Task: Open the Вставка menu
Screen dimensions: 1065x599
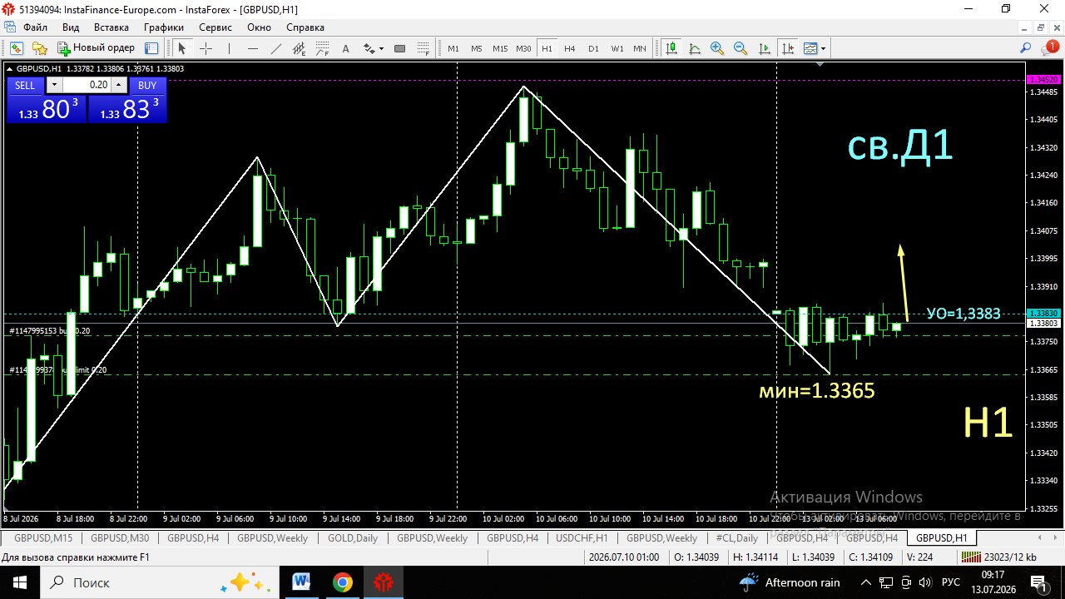Action: pos(111,27)
